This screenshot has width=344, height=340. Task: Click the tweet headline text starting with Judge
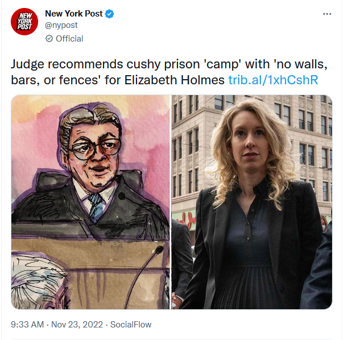click(x=169, y=72)
